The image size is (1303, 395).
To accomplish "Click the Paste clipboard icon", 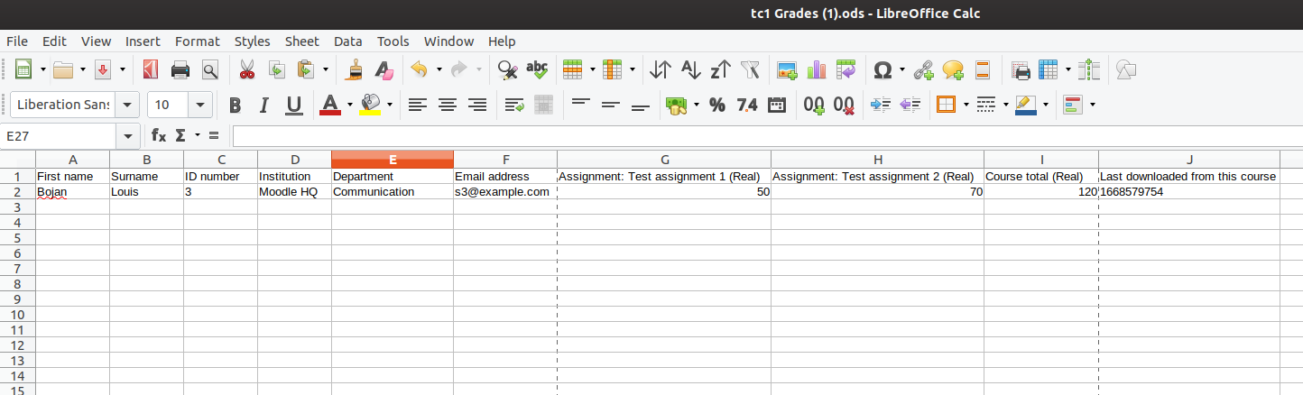I will pyautogui.click(x=307, y=69).
